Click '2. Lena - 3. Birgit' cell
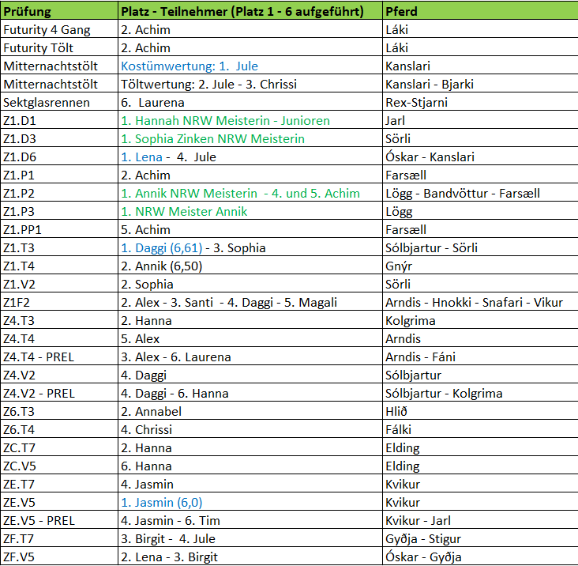This screenshot has width=578, height=566. (x=250, y=556)
